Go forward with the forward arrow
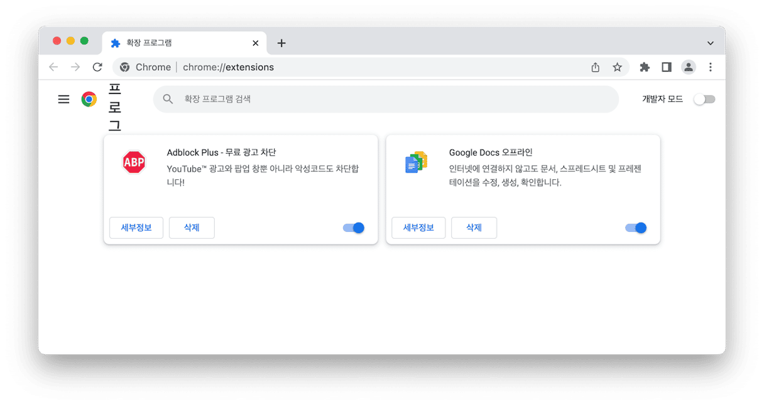764x405 pixels. [x=75, y=67]
